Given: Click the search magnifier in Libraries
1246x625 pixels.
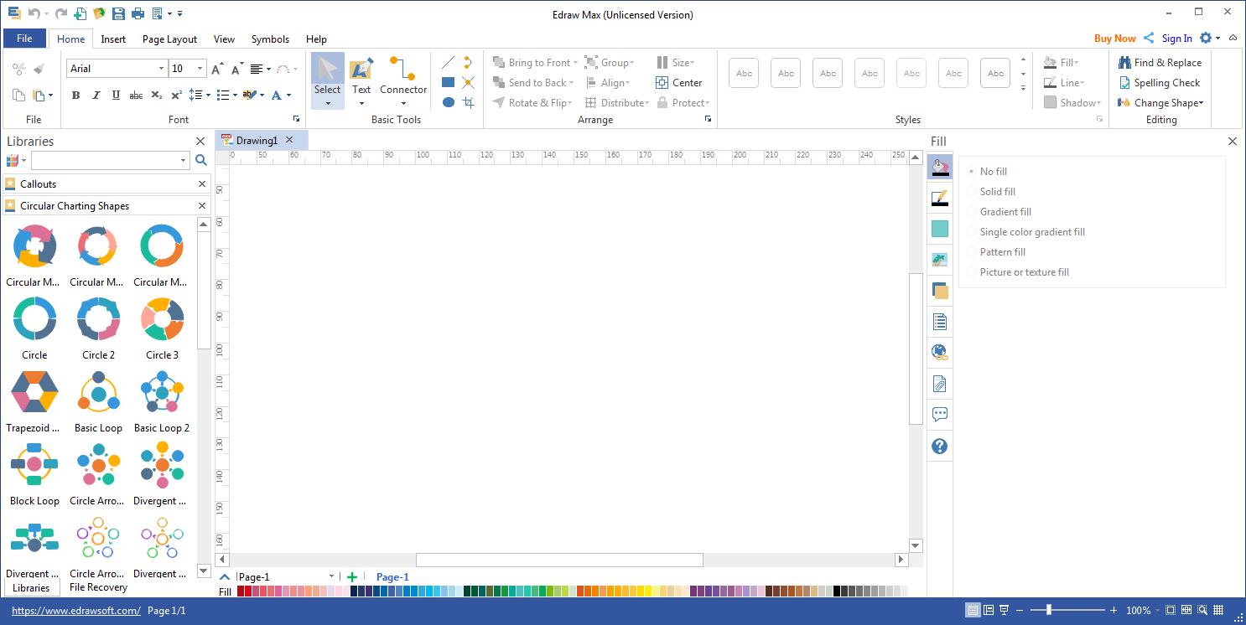Looking at the screenshot, I should click(201, 160).
